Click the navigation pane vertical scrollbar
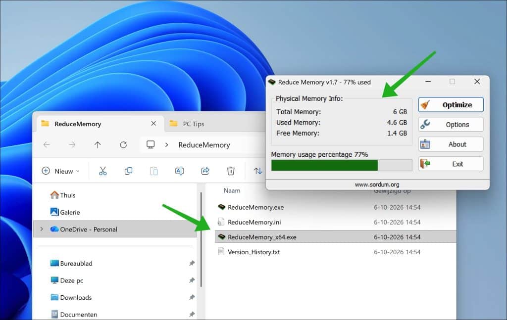This screenshot has height=320, width=507. pyautogui.click(x=201, y=239)
